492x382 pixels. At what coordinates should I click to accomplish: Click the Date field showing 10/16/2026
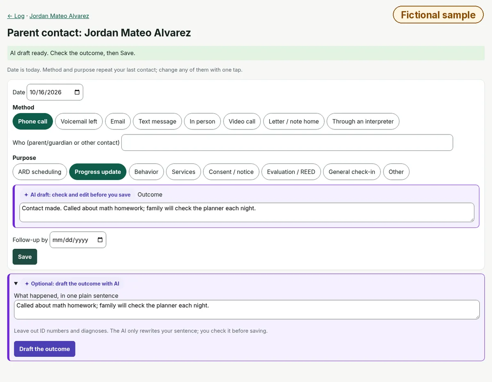(x=55, y=92)
